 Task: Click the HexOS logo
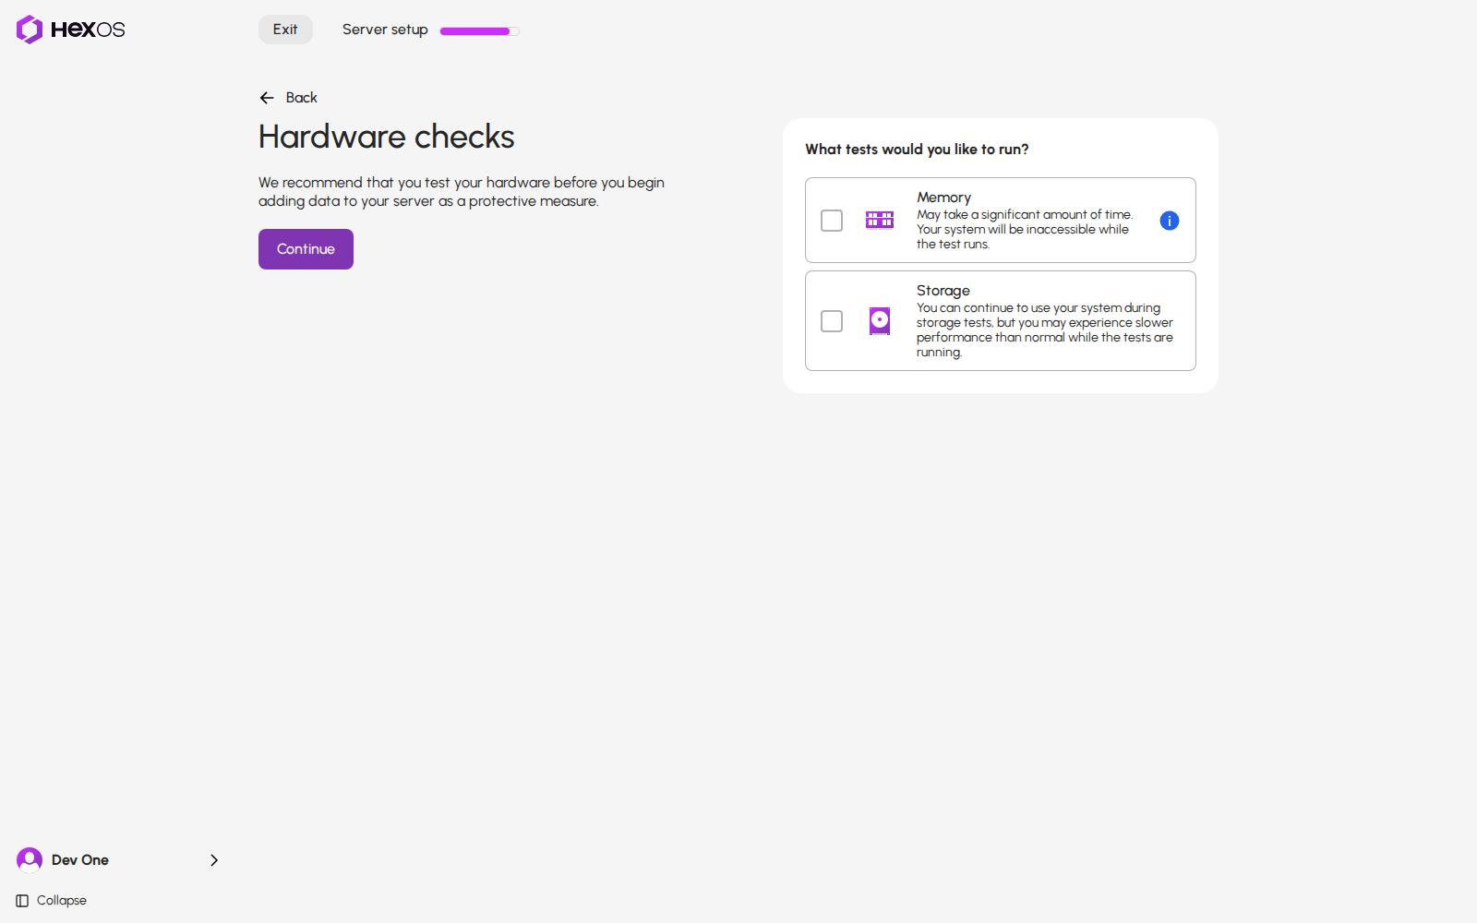point(70,30)
